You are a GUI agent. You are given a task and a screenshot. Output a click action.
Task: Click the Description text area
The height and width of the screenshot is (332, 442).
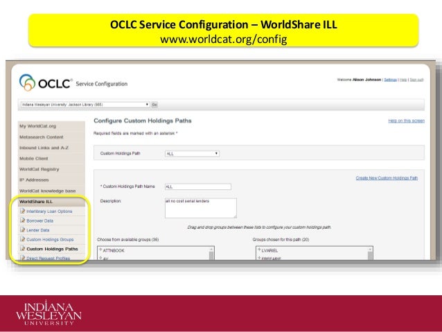[201, 208]
